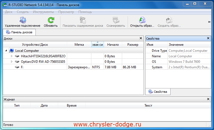Viewport: 214px width, 130px height.
Task: Click the Создать образ toolbar icon
Action: [x=169, y=20]
